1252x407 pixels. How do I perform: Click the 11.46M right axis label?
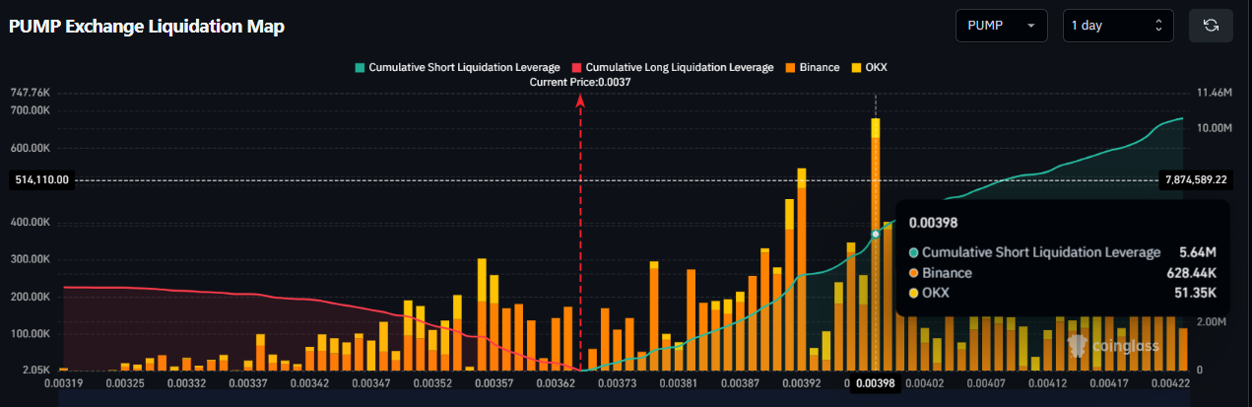[1214, 93]
